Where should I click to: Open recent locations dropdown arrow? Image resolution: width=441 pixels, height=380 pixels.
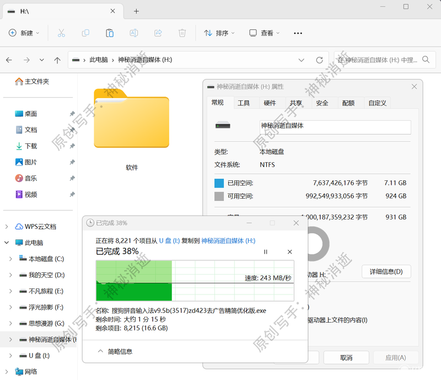42,60
